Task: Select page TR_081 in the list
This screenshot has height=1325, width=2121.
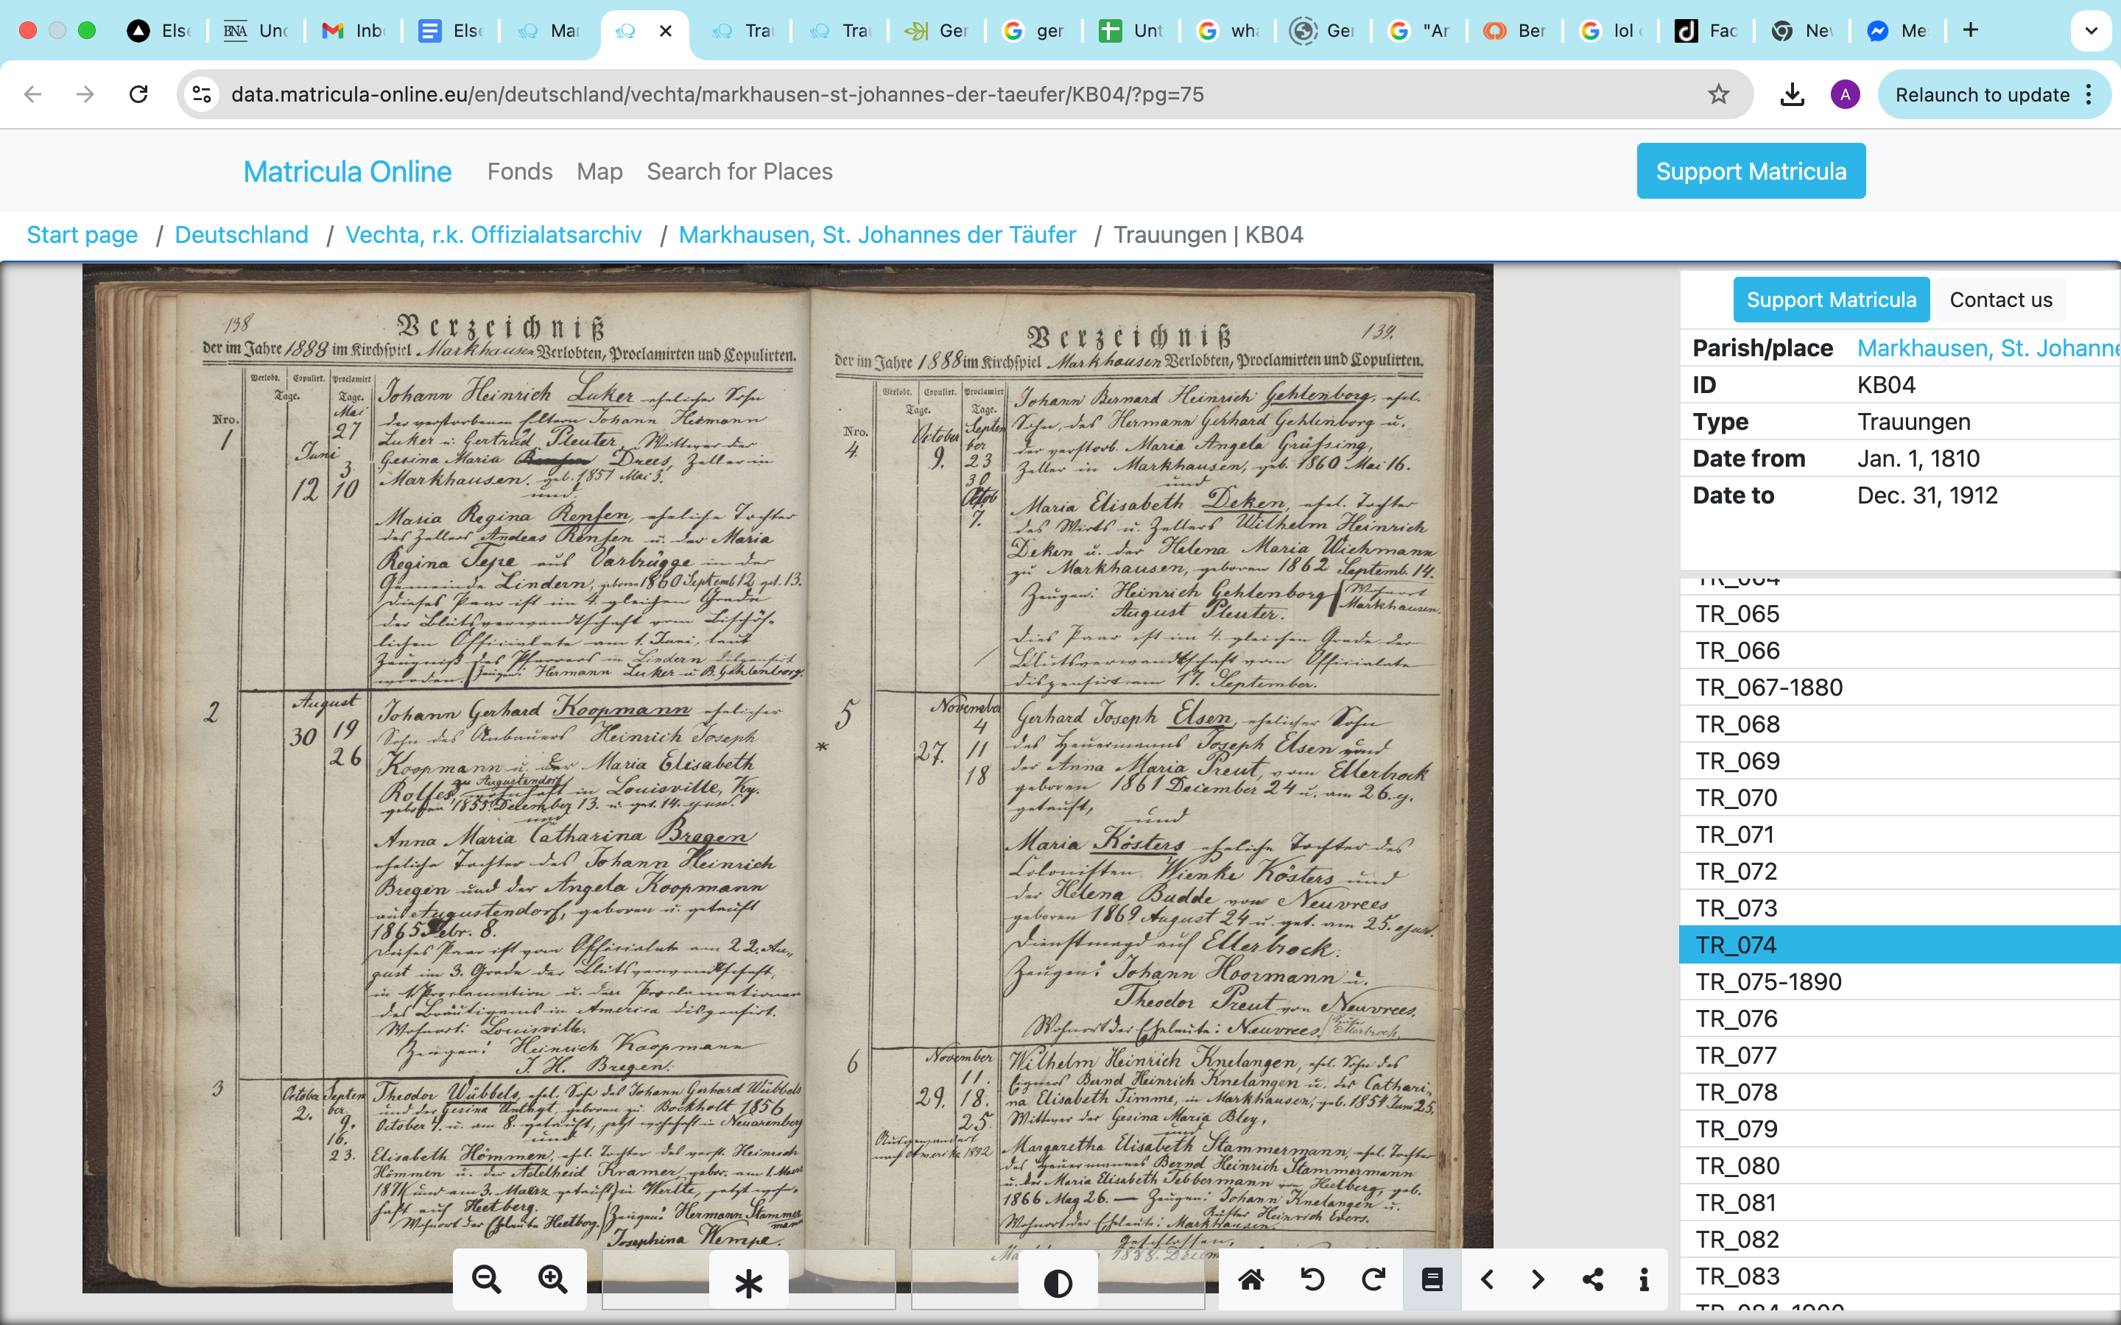Action: pos(1900,1202)
